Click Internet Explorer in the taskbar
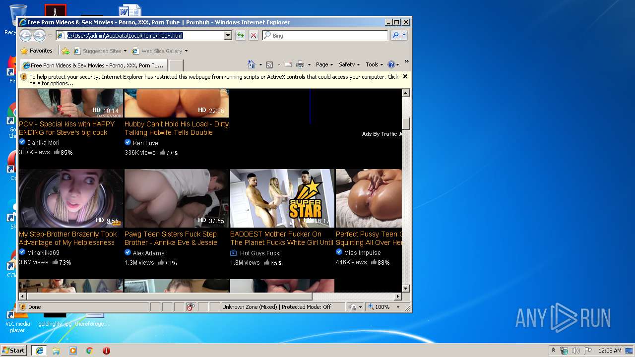This screenshot has height=357, width=635. pos(39,351)
